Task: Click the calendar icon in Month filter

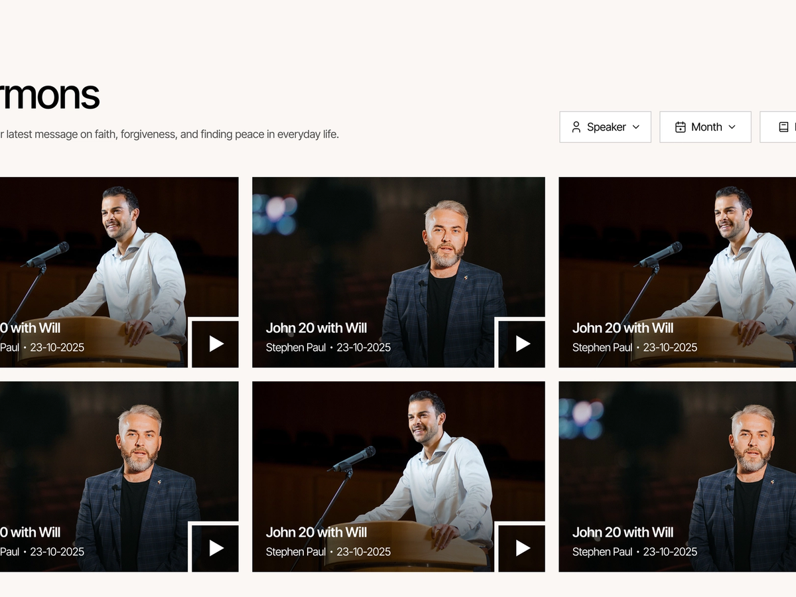Action: 680,127
